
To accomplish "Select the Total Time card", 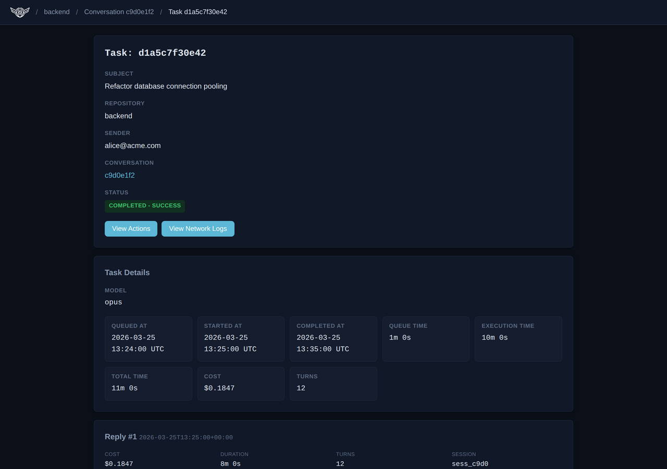I will (x=148, y=384).
